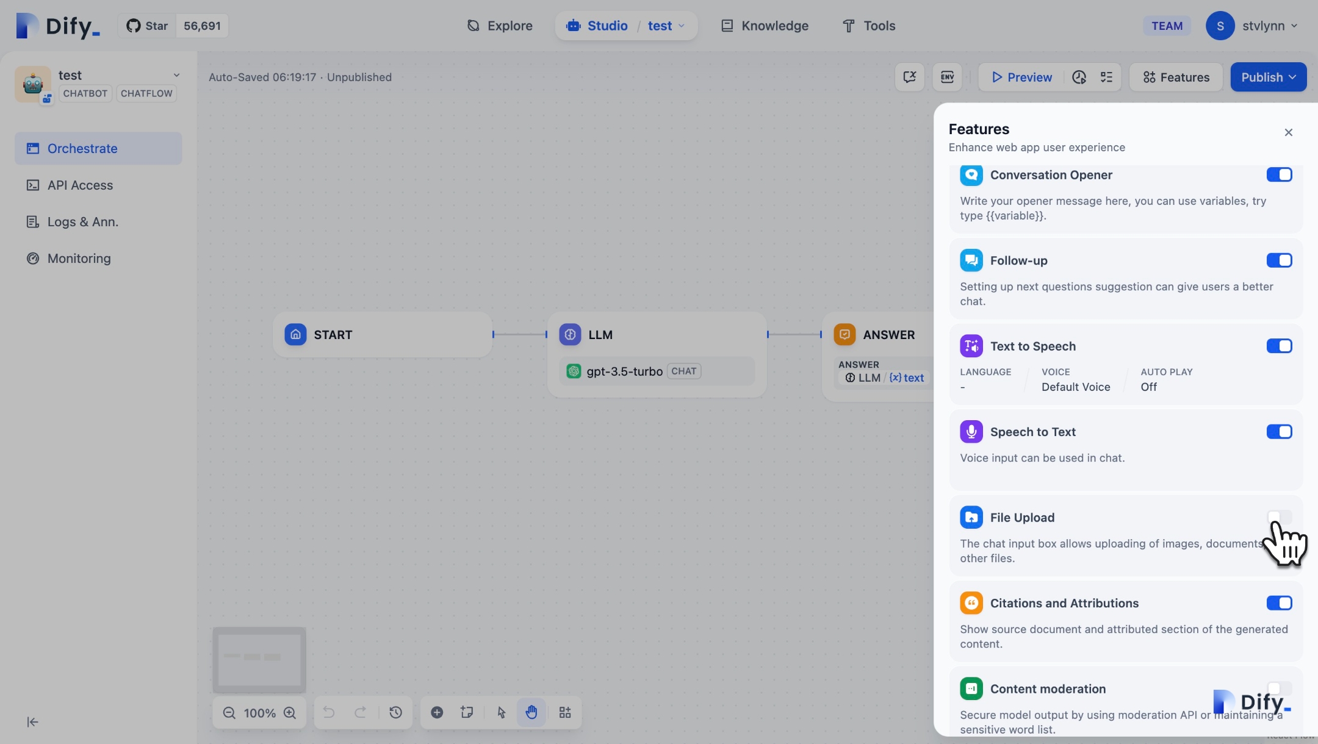The height and width of the screenshot is (744, 1318).
Task: Enable the File Upload toggle
Action: 1279,517
